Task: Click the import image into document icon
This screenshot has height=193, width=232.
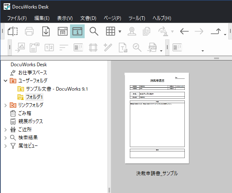Action: [x=20, y=48]
